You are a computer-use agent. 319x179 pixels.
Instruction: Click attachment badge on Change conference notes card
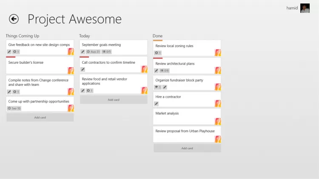[16, 92]
